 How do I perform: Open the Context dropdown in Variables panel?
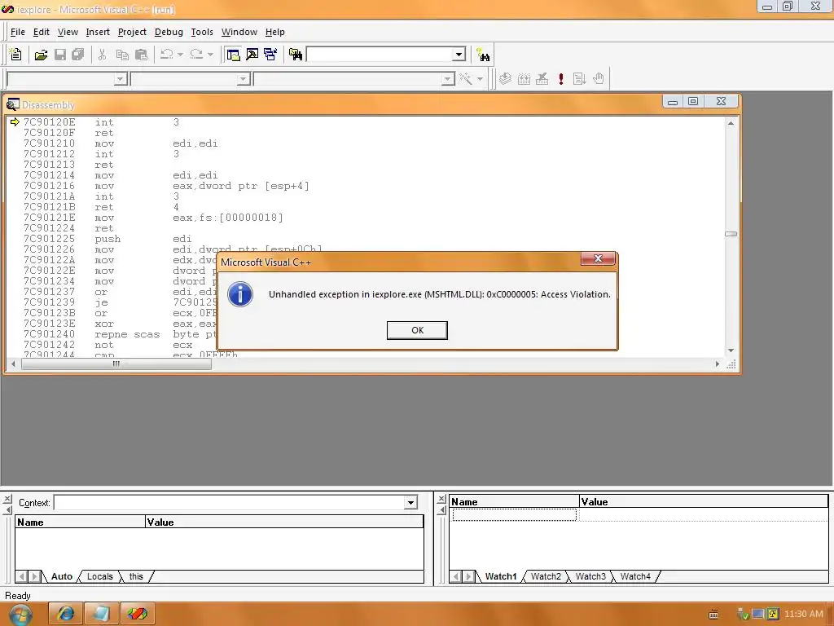[x=410, y=502]
